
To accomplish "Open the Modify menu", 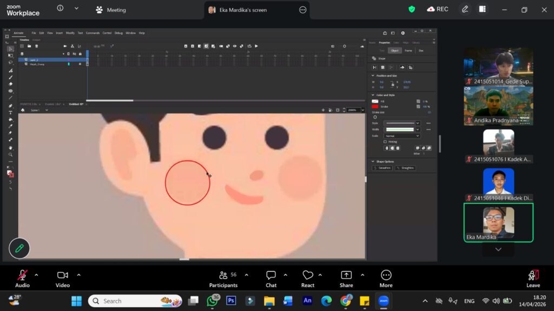I will click(x=70, y=33).
